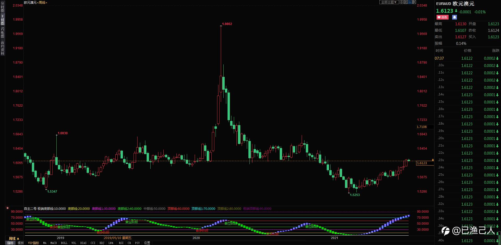Screen dimensions: 501x245
Task: Click the yellow 底部线:20.0000 legend label
Action: [x=79, y=209]
